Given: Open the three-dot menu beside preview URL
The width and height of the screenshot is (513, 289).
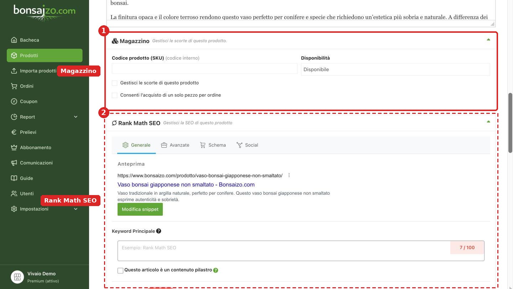Looking at the screenshot, I should click(289, 175).
